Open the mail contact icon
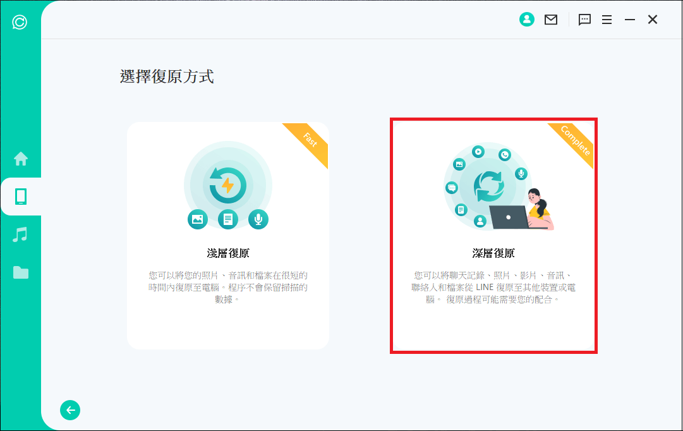Screen dimensions: 683x431 click(551, 19)
